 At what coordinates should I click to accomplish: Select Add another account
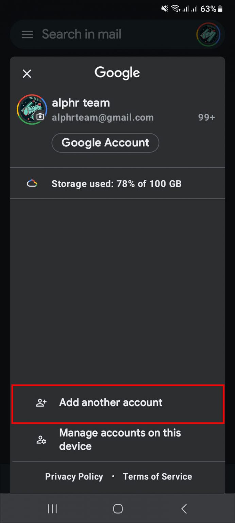pyautogui.click(x=111, y=402)
